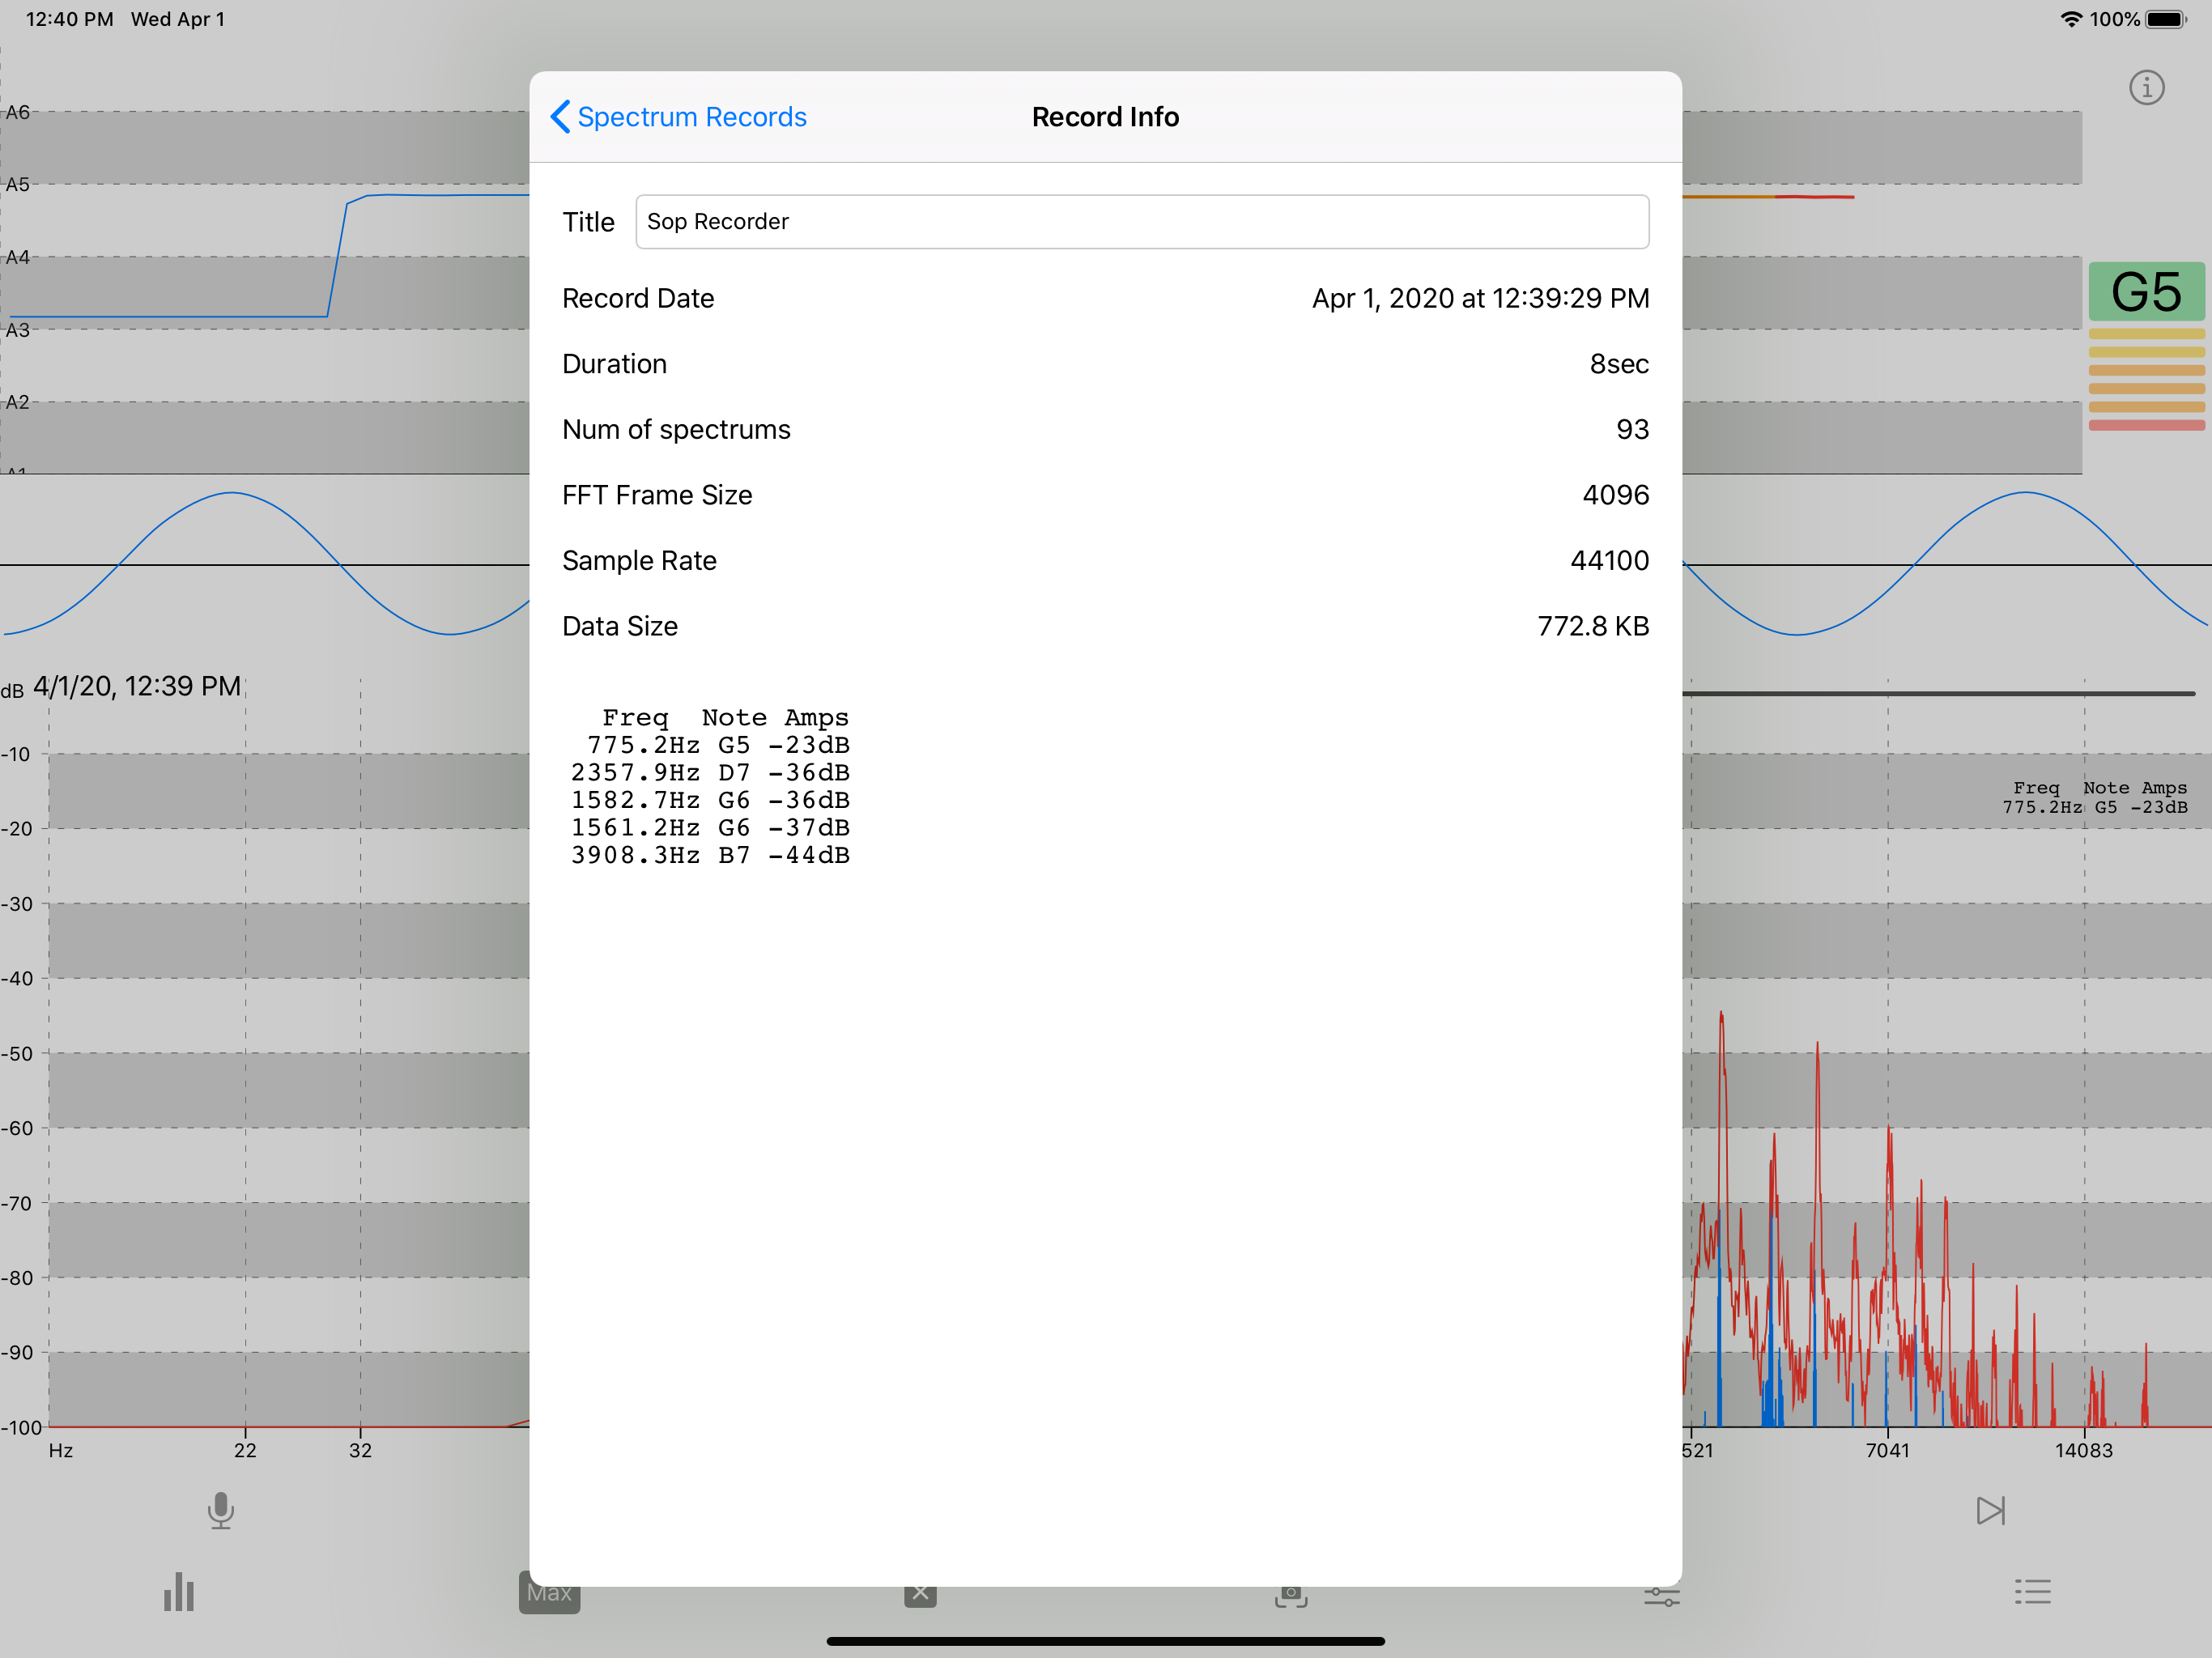Select the FFT Frame Size value '4096'
This screenshot has height=1658, width=2212.
[x=1615, y=495]
